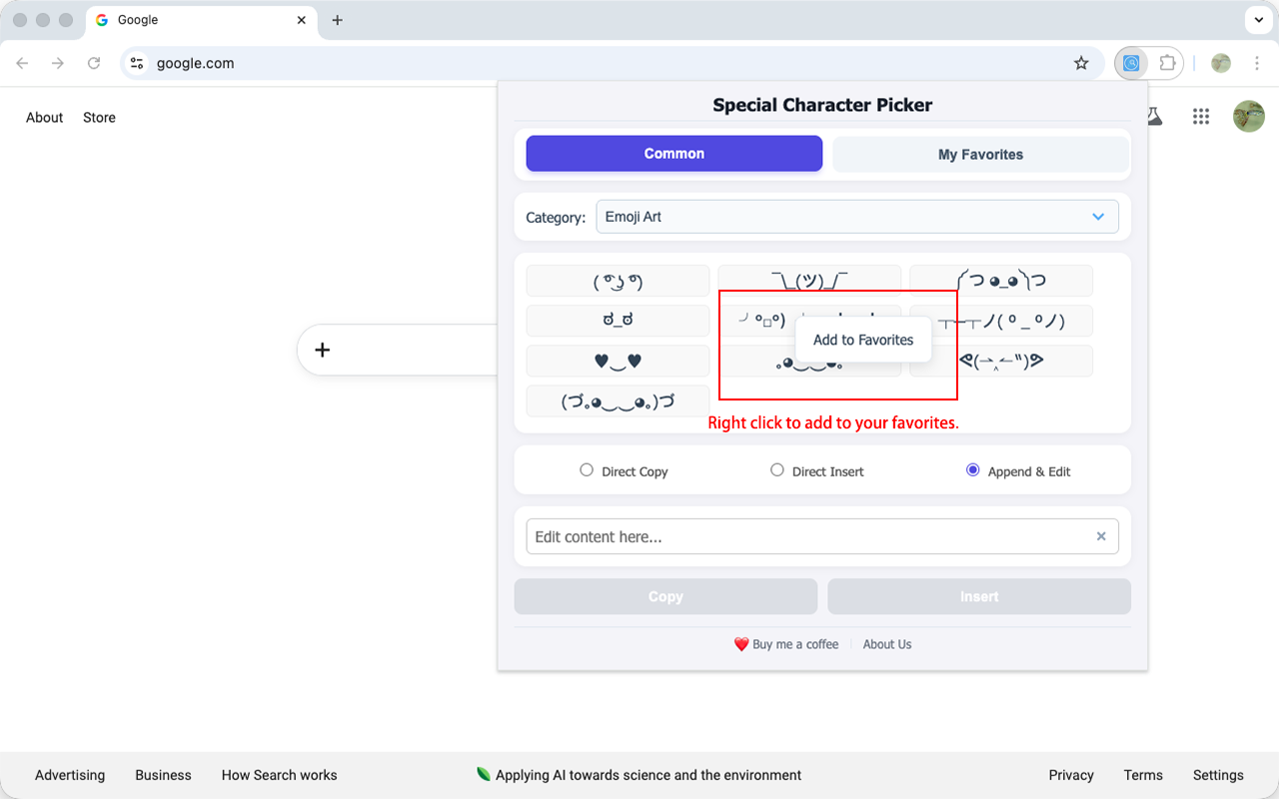Open the Emoji Art category dropdown
The height and width of the screenshot is (799, 1279).
pyautogui.click(x=857, y=217)
